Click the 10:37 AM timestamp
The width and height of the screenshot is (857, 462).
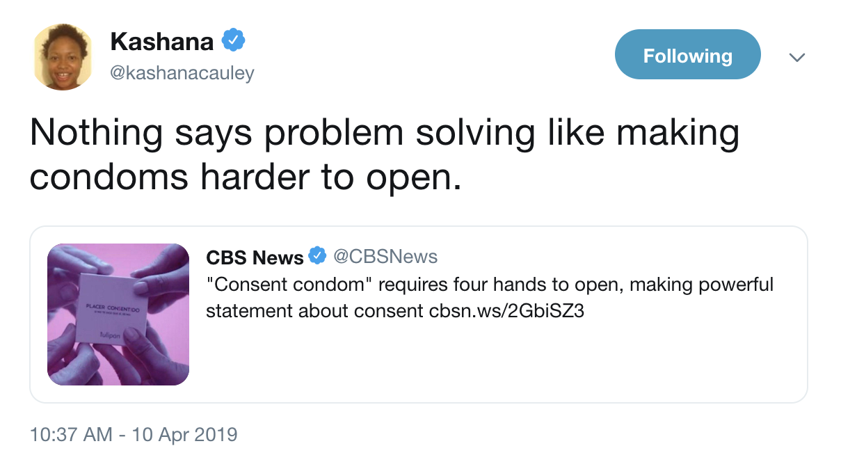point(70,436)
